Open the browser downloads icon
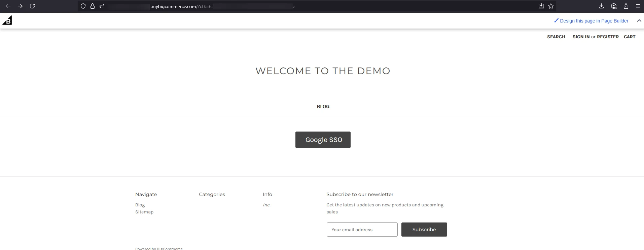This screenshot has width=644, height=250. click(x=602, y=6)
